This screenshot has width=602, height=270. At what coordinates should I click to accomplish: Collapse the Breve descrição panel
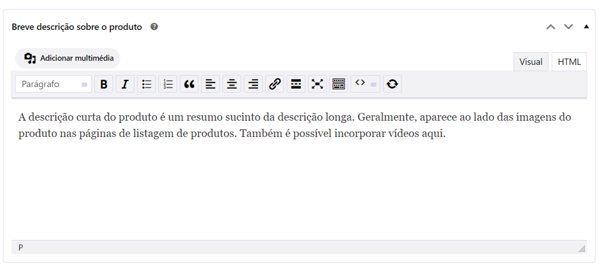[586, 27]
